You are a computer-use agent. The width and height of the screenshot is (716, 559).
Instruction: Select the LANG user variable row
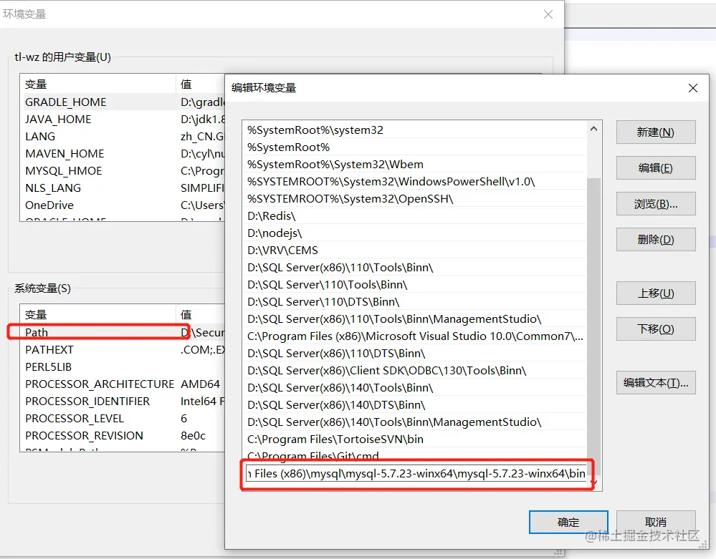tap(123, 136)
